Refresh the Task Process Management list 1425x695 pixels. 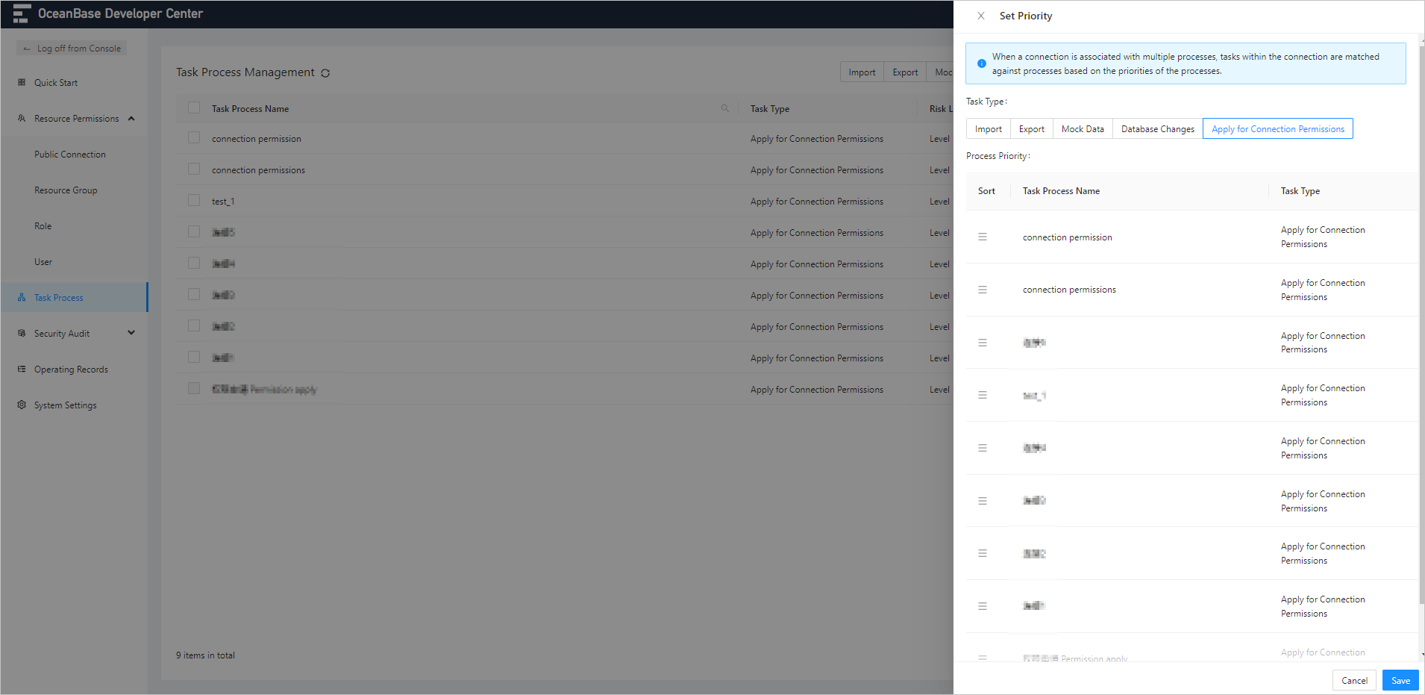(x=325, y=72)
